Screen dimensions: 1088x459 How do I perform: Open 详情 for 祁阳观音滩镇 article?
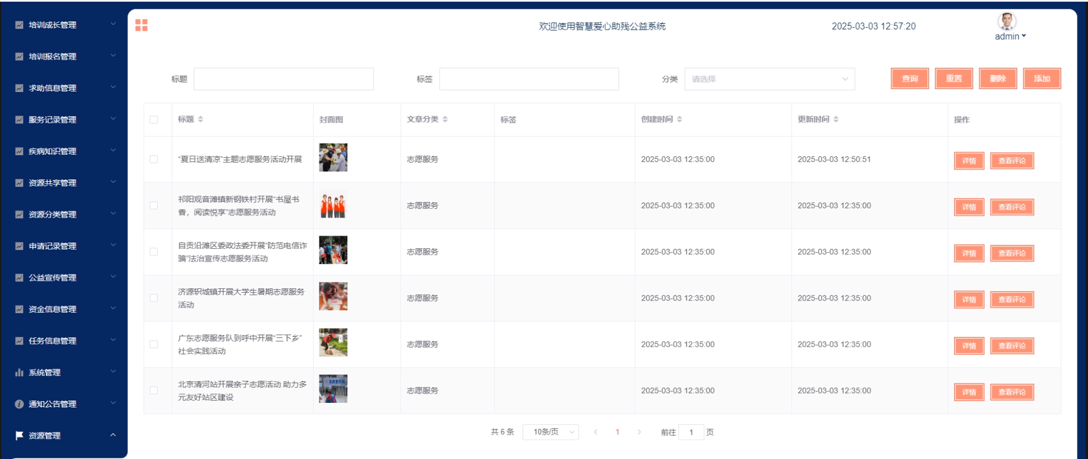tap(969, 207)
